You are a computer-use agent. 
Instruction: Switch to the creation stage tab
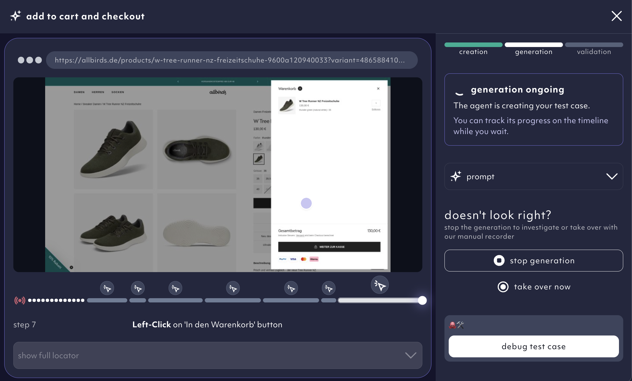click(x=473, y=49)
